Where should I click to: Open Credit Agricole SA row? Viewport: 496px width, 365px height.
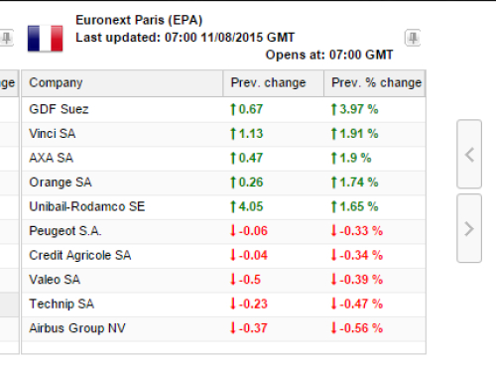pyautogui.click(x=223, y=256)
